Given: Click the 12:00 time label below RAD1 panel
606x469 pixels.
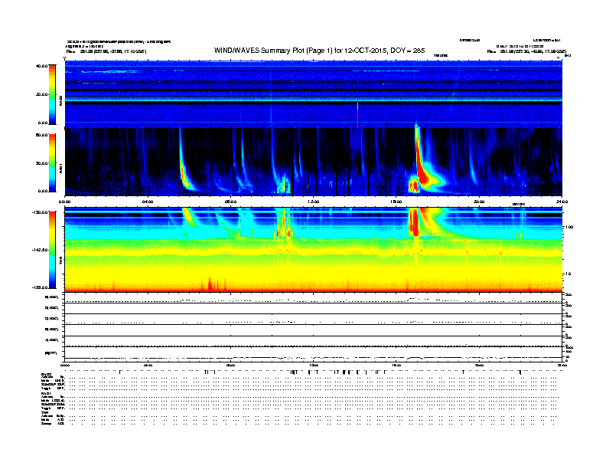Looking at the screenshot, I should (314, 202).
